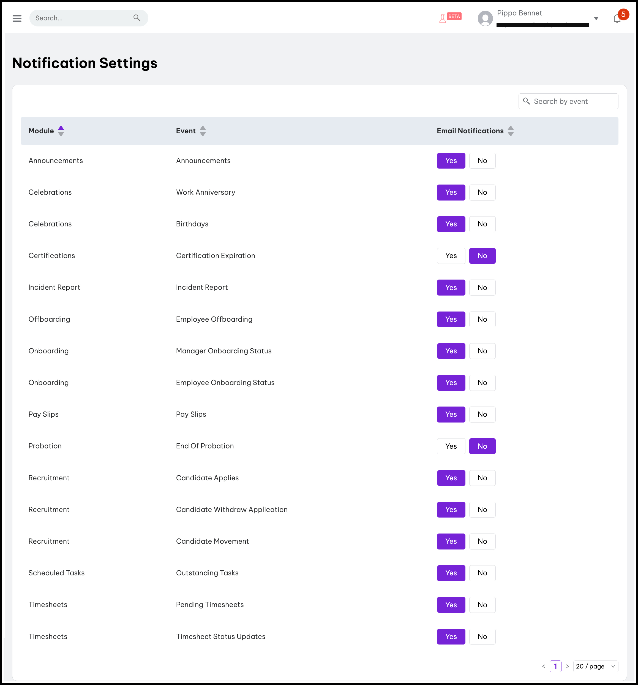Open the BETA lab flask icon
The width and height of the screenshot is (638, 685).
442,18
